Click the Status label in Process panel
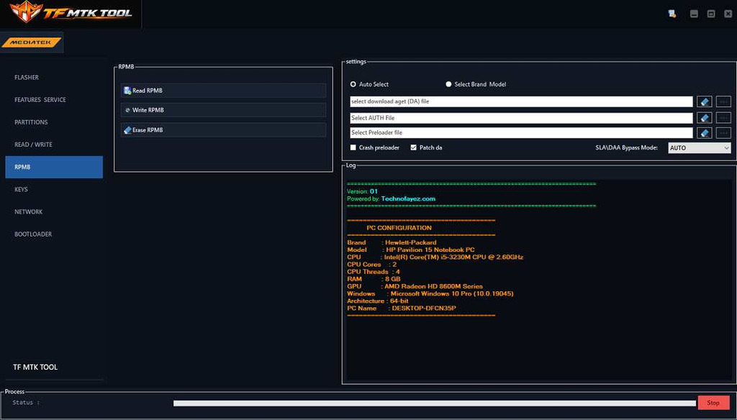Image resolution: width=737 pixels, height=420 pixels. click(x=26, y=403)
